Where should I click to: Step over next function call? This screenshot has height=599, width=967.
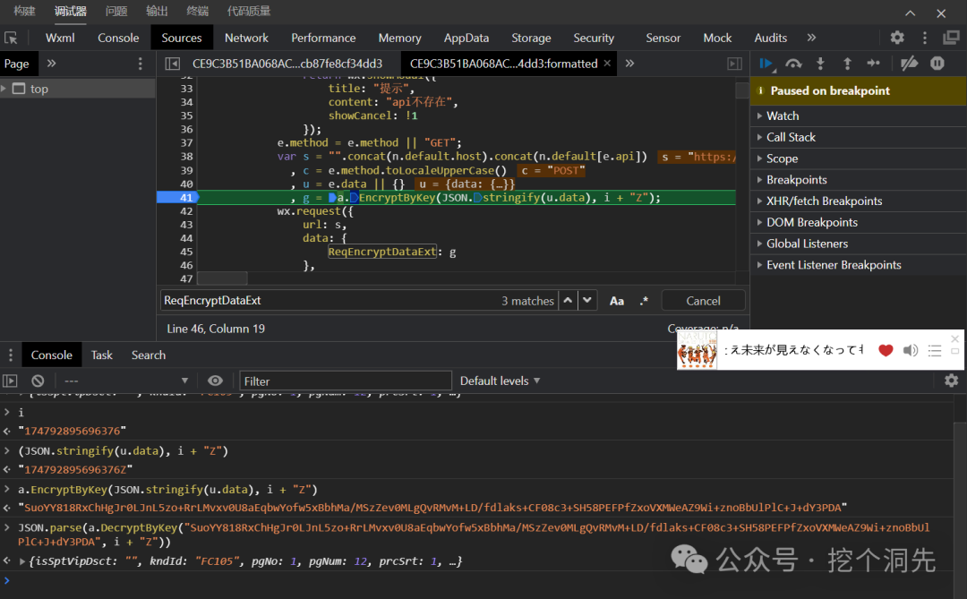793,63
